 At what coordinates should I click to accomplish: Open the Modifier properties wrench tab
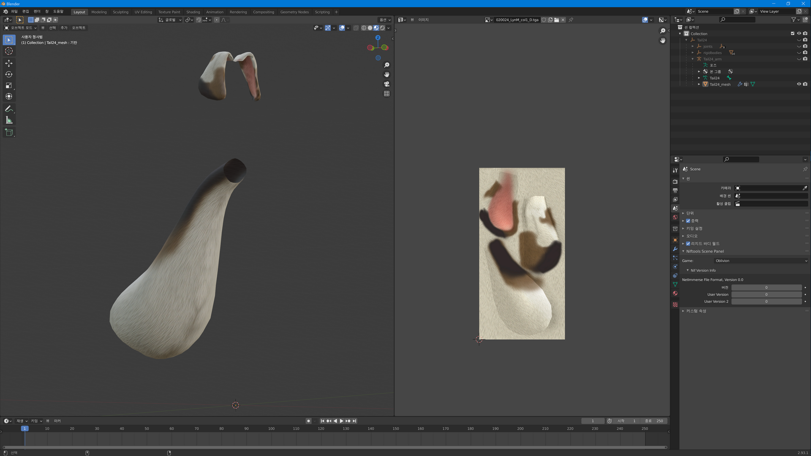(675, 249)
